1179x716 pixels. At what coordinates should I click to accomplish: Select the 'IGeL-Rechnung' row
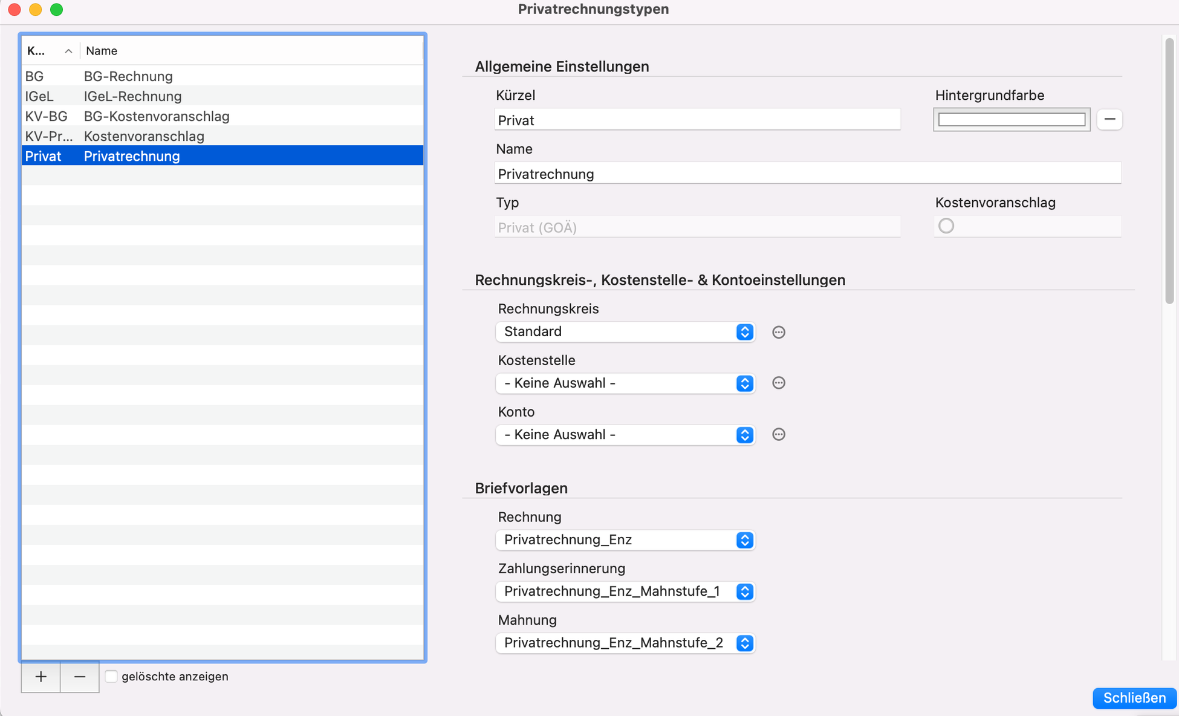[x=222, y=96]
